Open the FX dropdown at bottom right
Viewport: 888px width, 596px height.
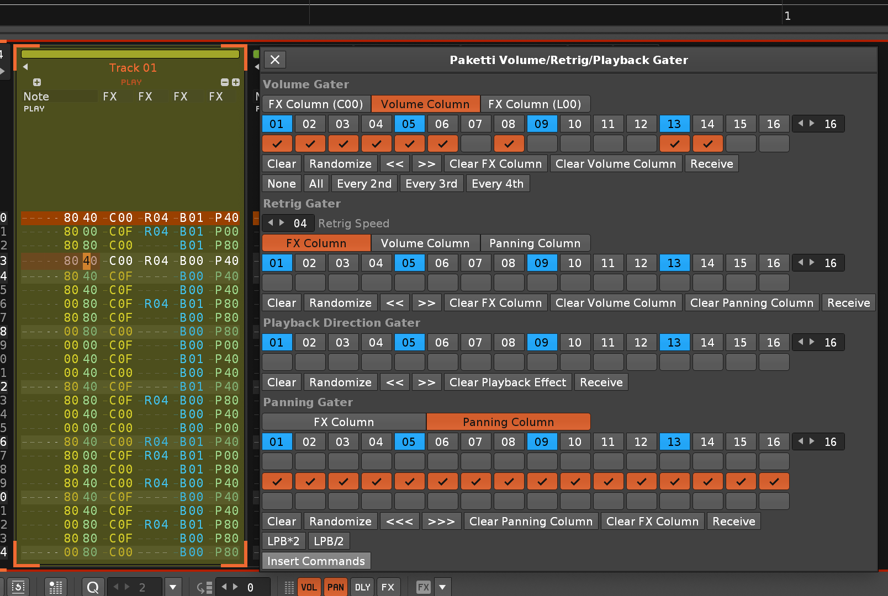pyautogui.click(x=442, y=587)
